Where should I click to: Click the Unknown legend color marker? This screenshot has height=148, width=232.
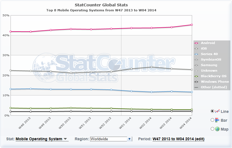click(197, 71)
